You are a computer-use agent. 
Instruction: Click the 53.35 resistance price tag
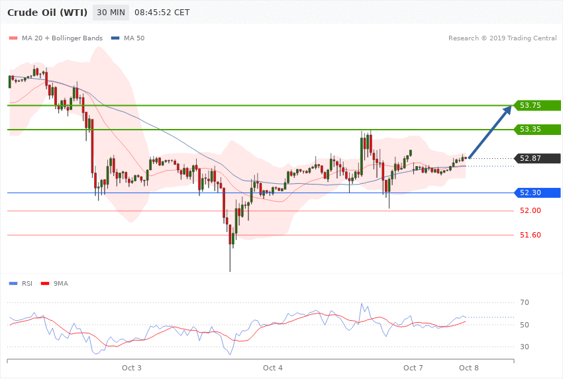tap(538, 130)
